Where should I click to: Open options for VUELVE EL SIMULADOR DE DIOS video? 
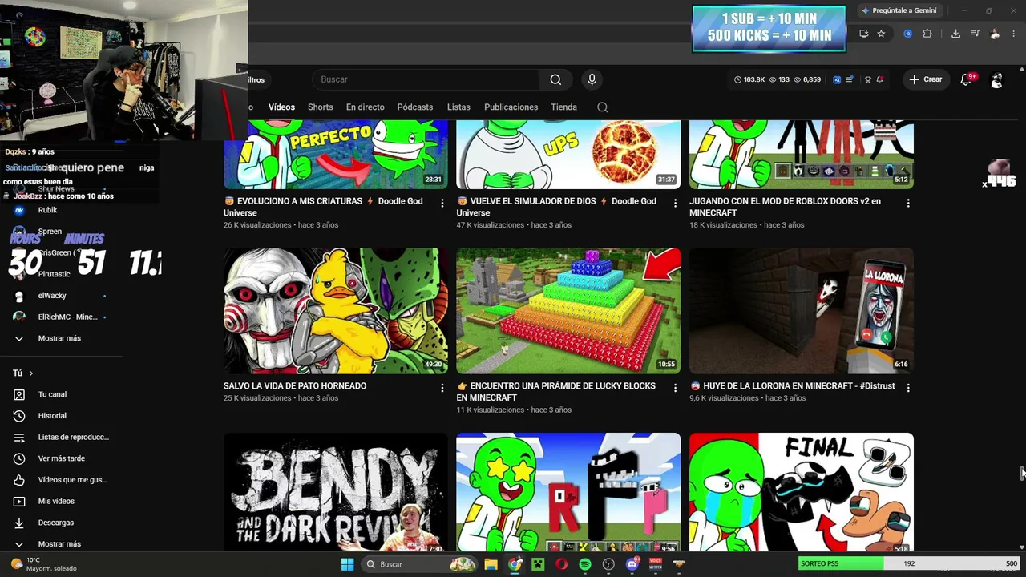[676, 204]
